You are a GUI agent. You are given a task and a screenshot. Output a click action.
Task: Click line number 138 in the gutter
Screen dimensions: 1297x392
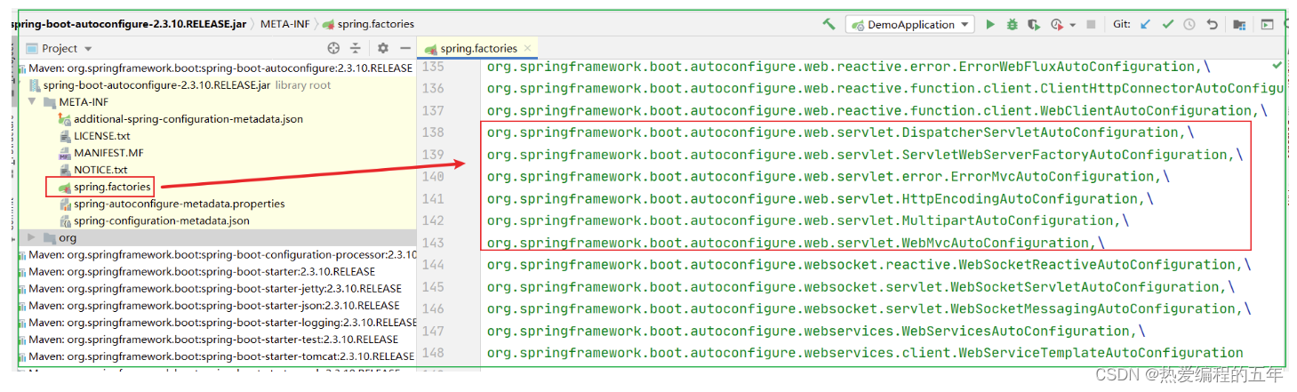[433, 132]
